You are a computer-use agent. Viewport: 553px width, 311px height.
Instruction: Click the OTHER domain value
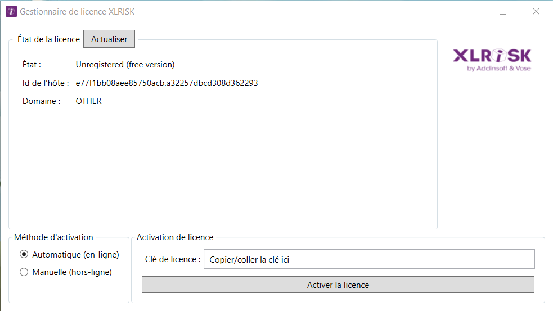88,102
